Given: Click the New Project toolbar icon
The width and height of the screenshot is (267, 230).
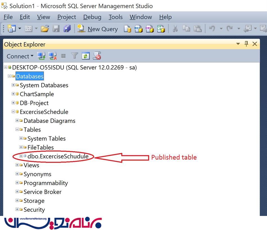Looking at the screenshot, I should pos(12,28).
